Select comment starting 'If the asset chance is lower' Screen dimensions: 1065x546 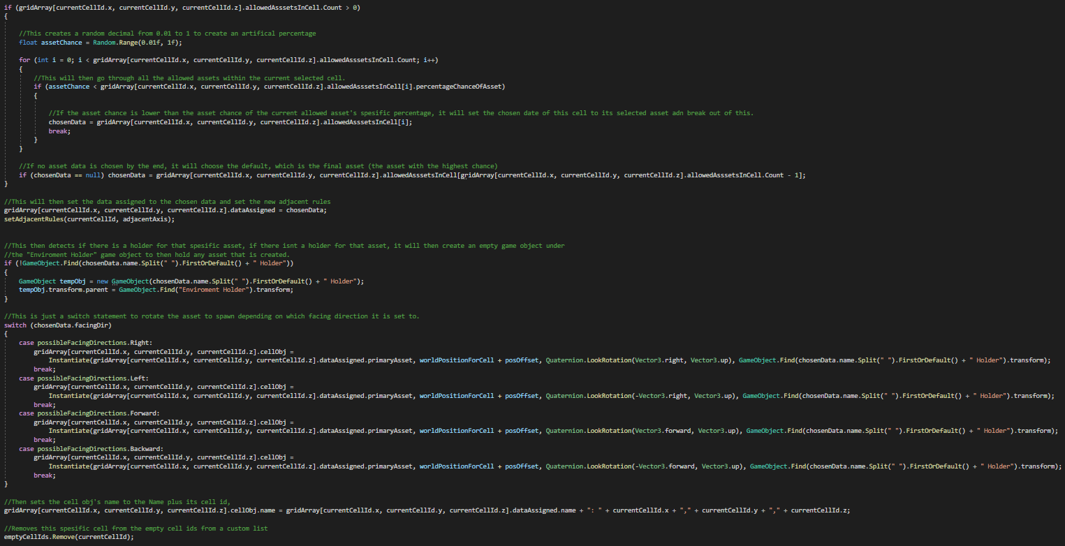click(401, 113)
